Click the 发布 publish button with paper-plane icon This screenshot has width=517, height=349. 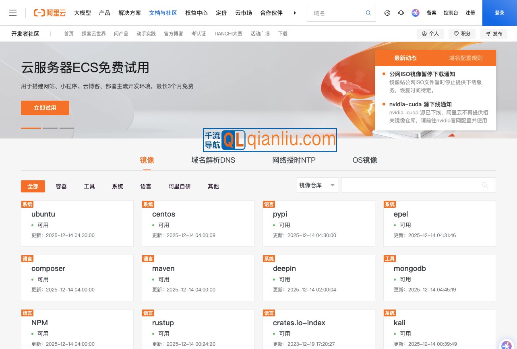coord(494,34)
